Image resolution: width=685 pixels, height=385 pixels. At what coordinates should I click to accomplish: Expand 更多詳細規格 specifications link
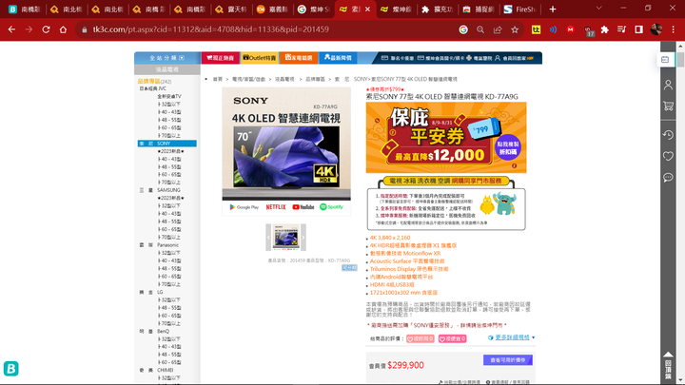[512, 337]
